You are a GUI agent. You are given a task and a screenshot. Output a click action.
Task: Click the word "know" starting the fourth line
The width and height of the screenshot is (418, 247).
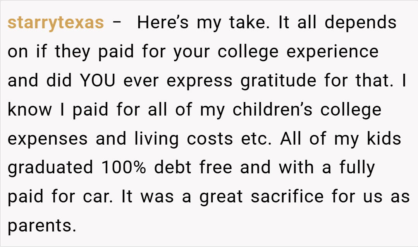click(x=30, y=110)
